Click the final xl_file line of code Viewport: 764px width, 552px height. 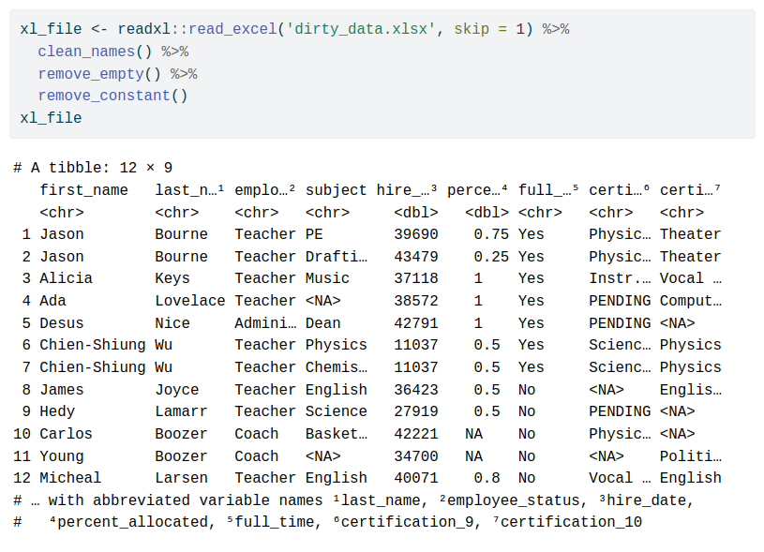(x=51, y=118)
